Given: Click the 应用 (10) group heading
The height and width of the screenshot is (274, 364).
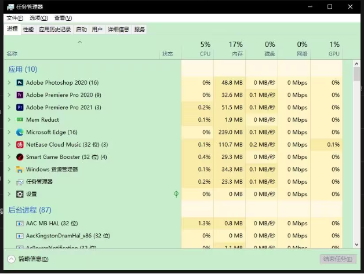Looking at the screenshot, I should point(23,70).
